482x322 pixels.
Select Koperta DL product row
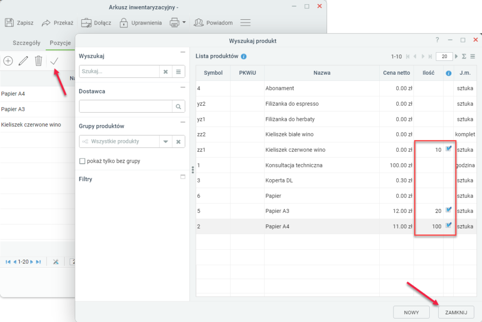336,181
